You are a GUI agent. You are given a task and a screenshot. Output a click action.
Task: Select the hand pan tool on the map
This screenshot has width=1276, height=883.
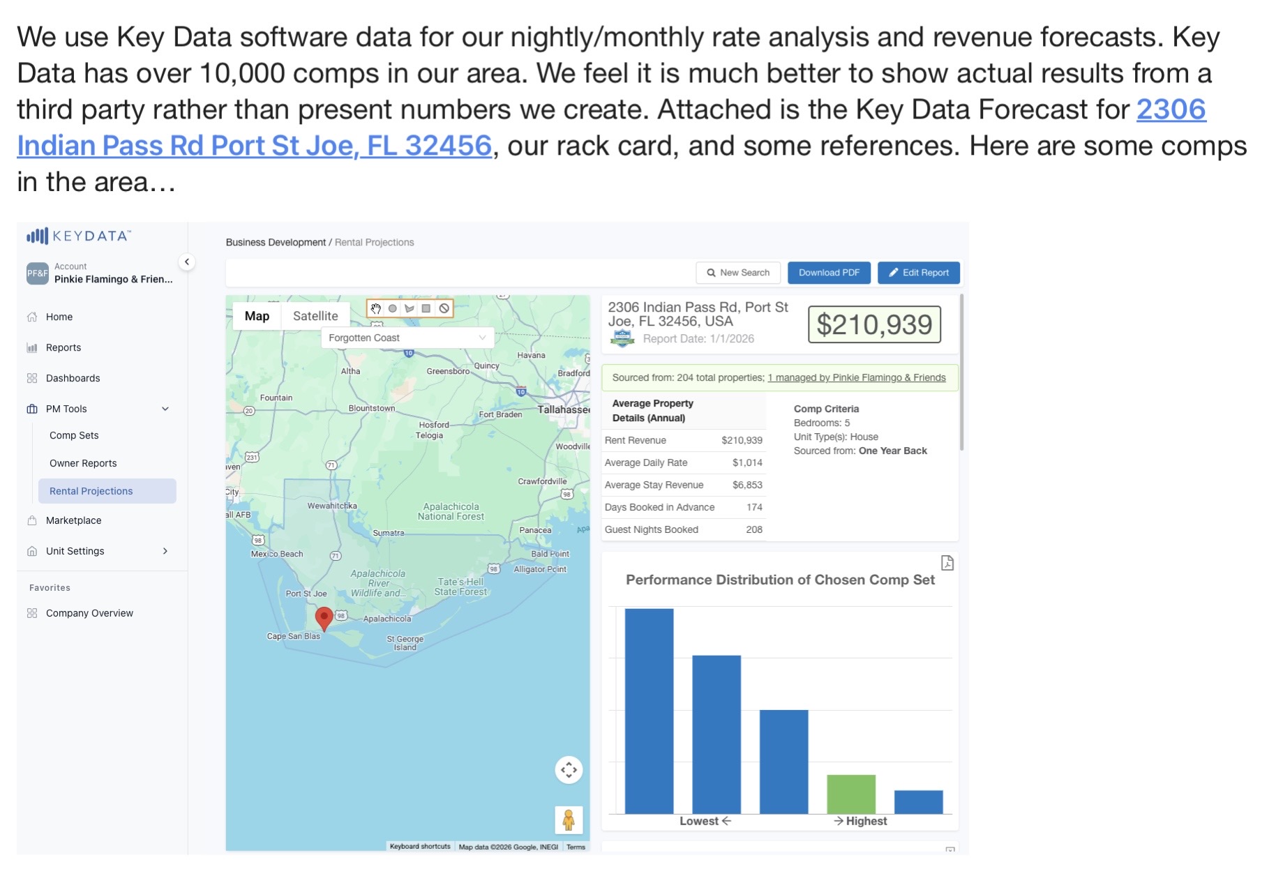[376, 308]
